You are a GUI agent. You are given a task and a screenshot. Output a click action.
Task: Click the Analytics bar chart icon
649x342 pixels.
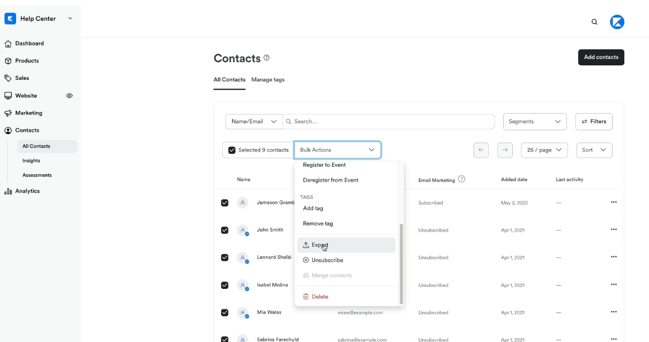8,191
